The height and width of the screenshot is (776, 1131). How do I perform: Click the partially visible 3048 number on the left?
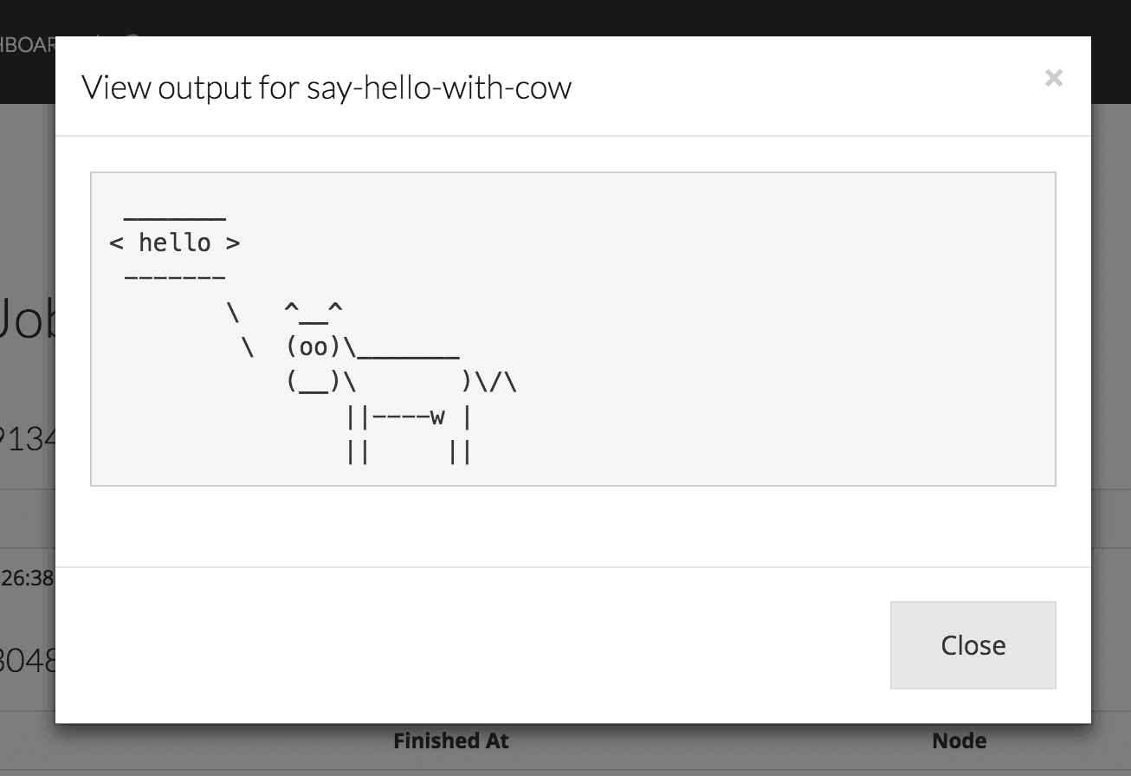point(28,661)
